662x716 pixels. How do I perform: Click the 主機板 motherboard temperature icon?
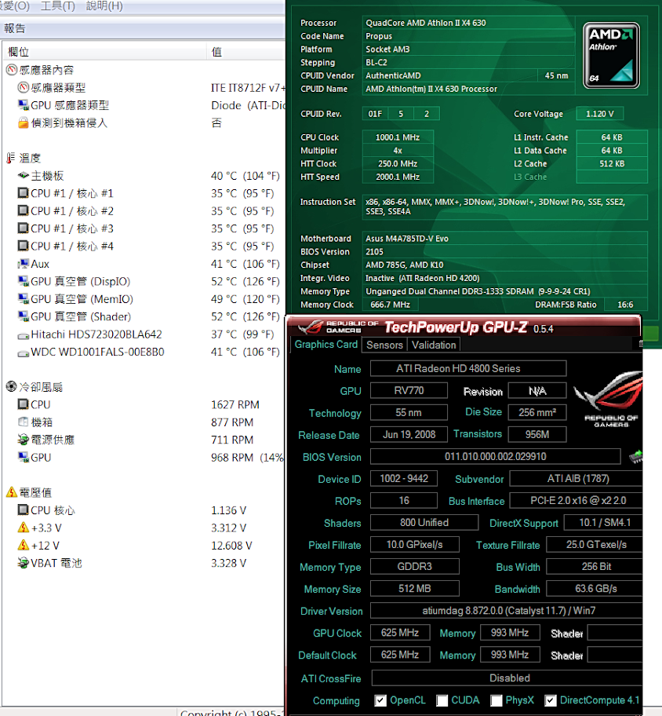(x=23, y=175)
